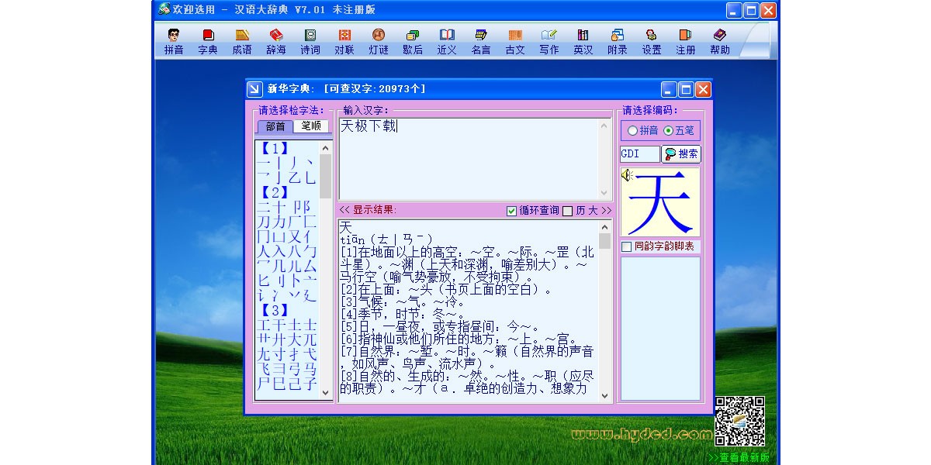Open the 设置 settings
The height and width of the screenshot is (465, 931).
pos(652,42)
